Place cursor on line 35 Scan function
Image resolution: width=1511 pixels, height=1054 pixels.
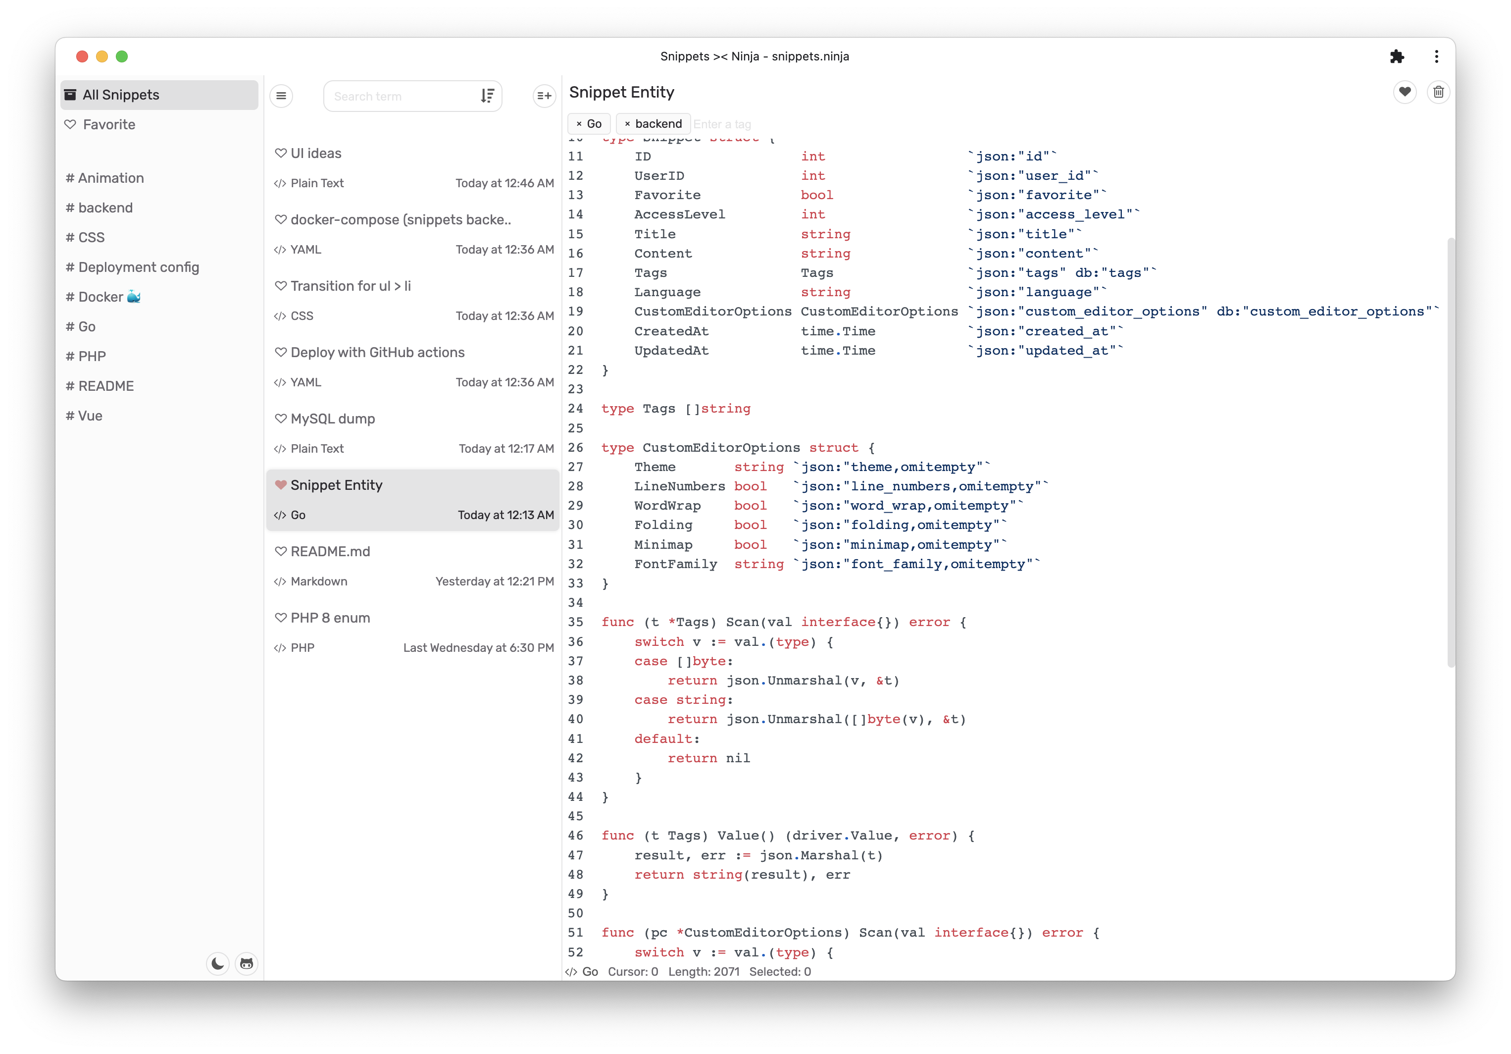(783, 622)
